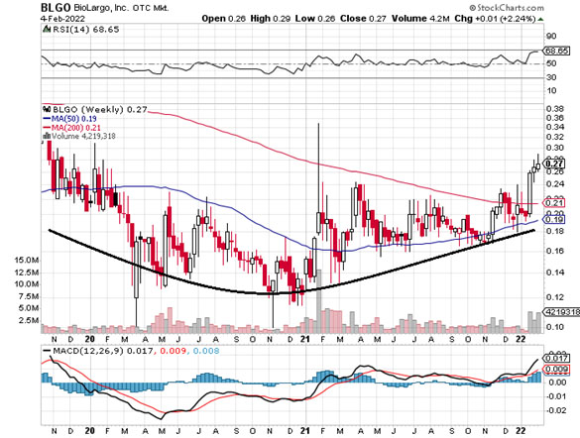This screenshot has width=580, height=438.
Task: Click the red line swatch before MA(200)
Action: 47,128
